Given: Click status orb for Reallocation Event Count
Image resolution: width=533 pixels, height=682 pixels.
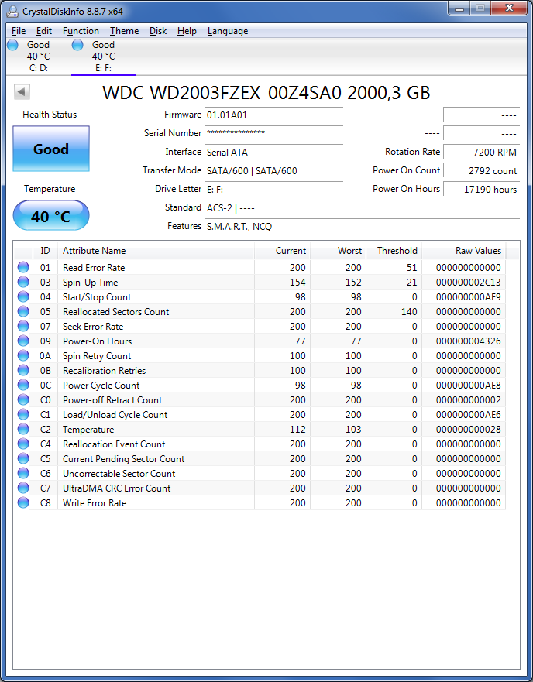Looking at the screenshot, I should pos(23,444).
